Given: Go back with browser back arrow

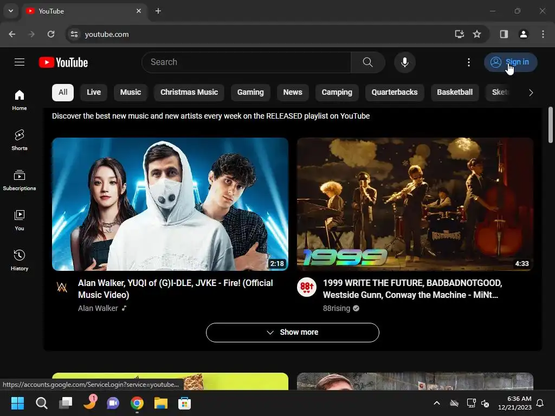Looking at the screenshot, I should point(12,34).
